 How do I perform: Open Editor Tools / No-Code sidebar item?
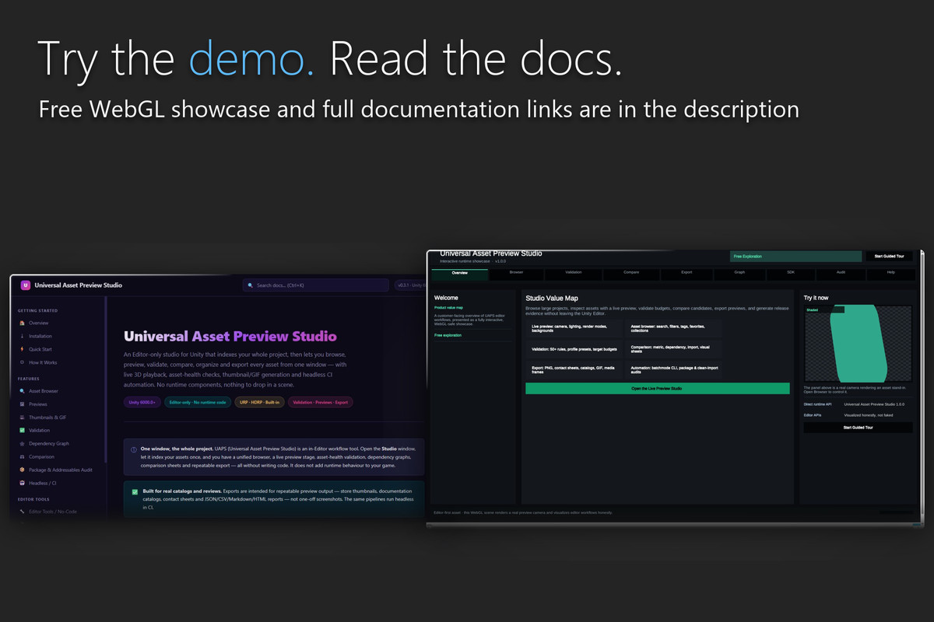click(47, 512)
